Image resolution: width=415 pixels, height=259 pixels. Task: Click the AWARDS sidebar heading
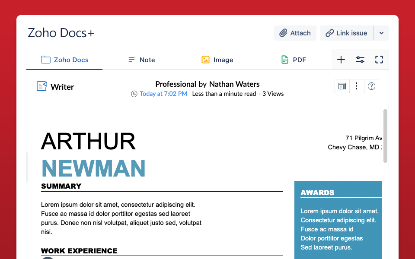coord(317,193)
